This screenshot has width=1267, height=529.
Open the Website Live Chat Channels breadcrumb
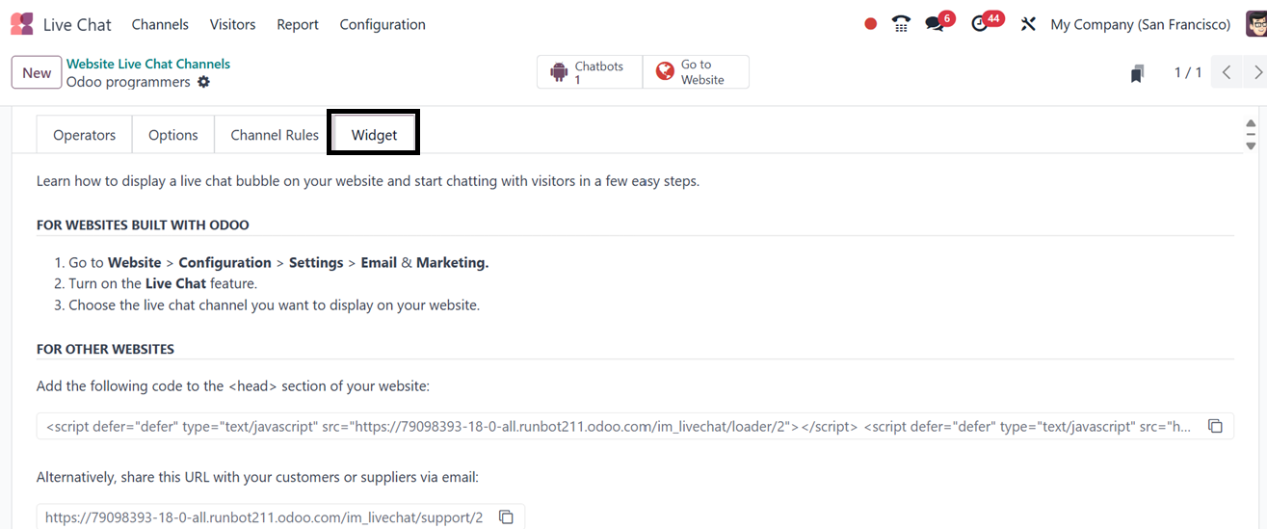pos(148,64)
